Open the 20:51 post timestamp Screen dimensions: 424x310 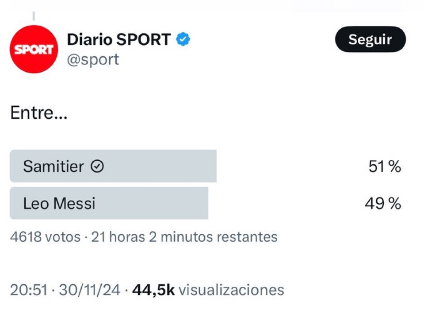[28, 290]
